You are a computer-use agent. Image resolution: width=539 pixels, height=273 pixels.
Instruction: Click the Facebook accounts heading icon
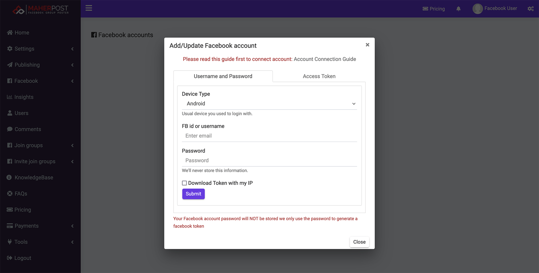click(x=94, y=35)
